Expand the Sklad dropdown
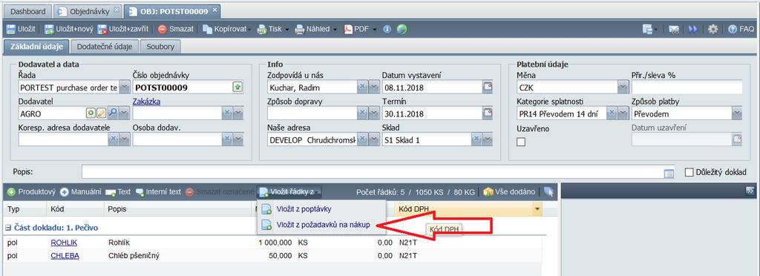 pos(488,139)
